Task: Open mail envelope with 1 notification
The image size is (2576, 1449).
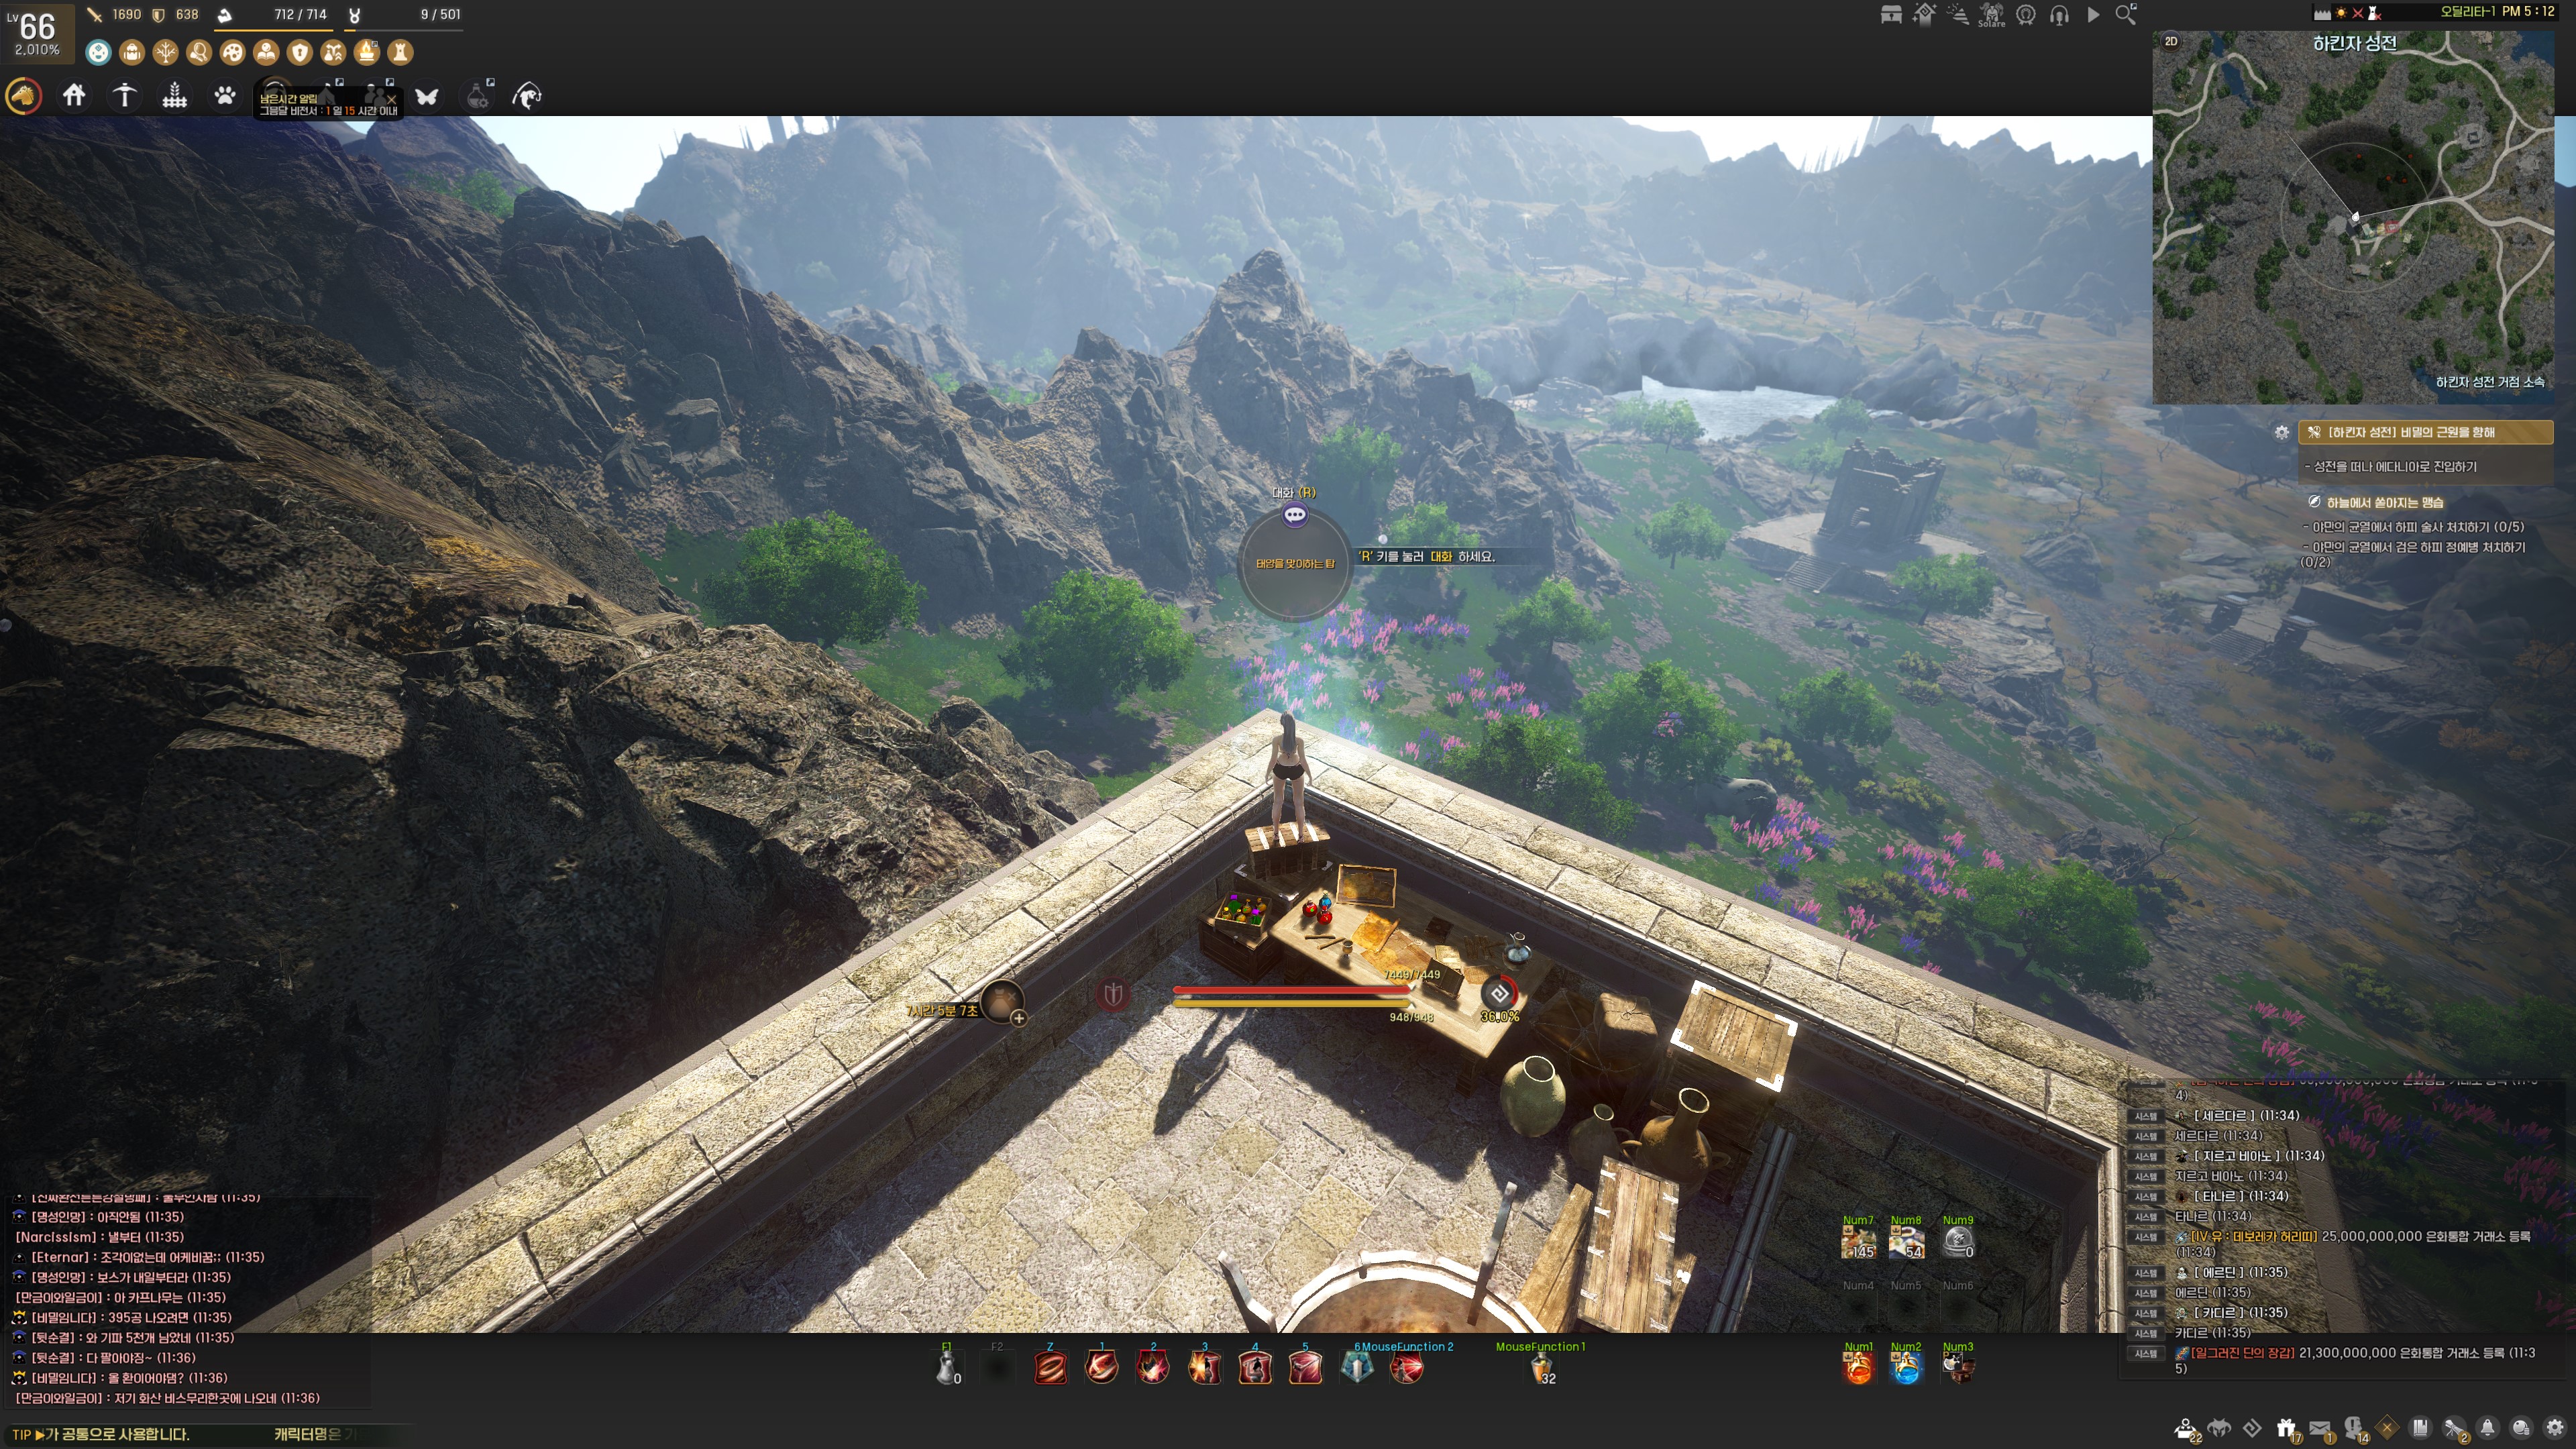Action: 2321,1428
